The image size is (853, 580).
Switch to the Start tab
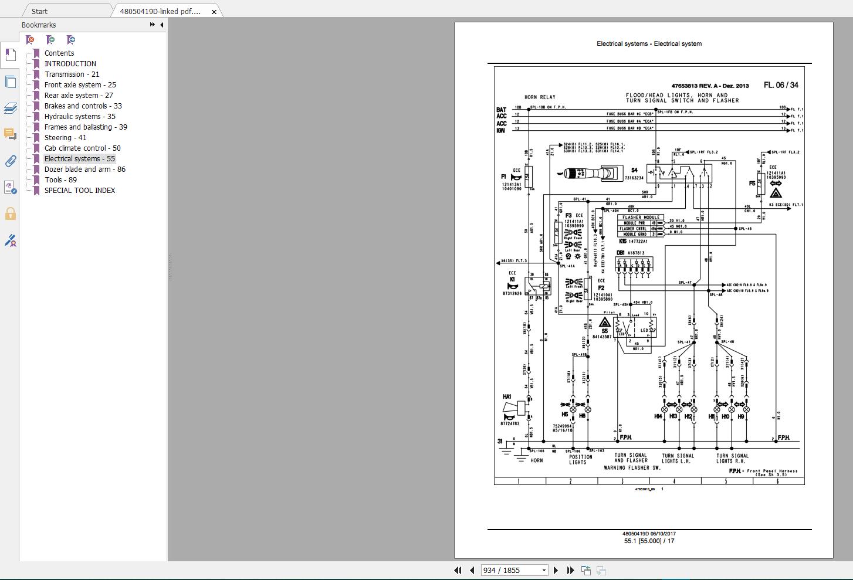point(39,11)
